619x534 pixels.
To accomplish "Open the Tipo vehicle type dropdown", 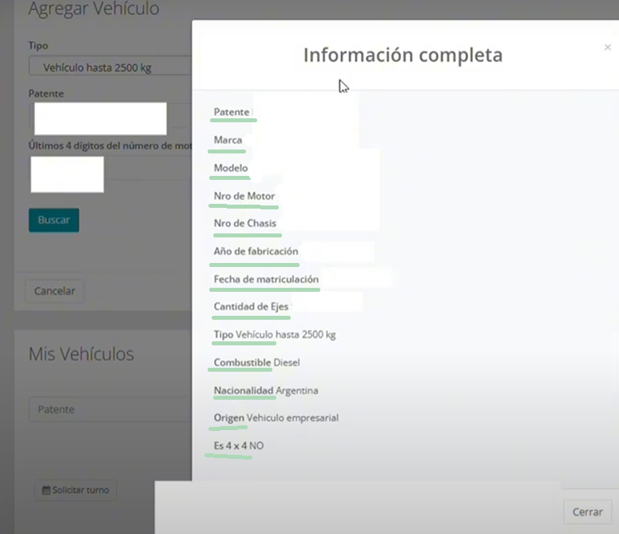I will 109,67.
